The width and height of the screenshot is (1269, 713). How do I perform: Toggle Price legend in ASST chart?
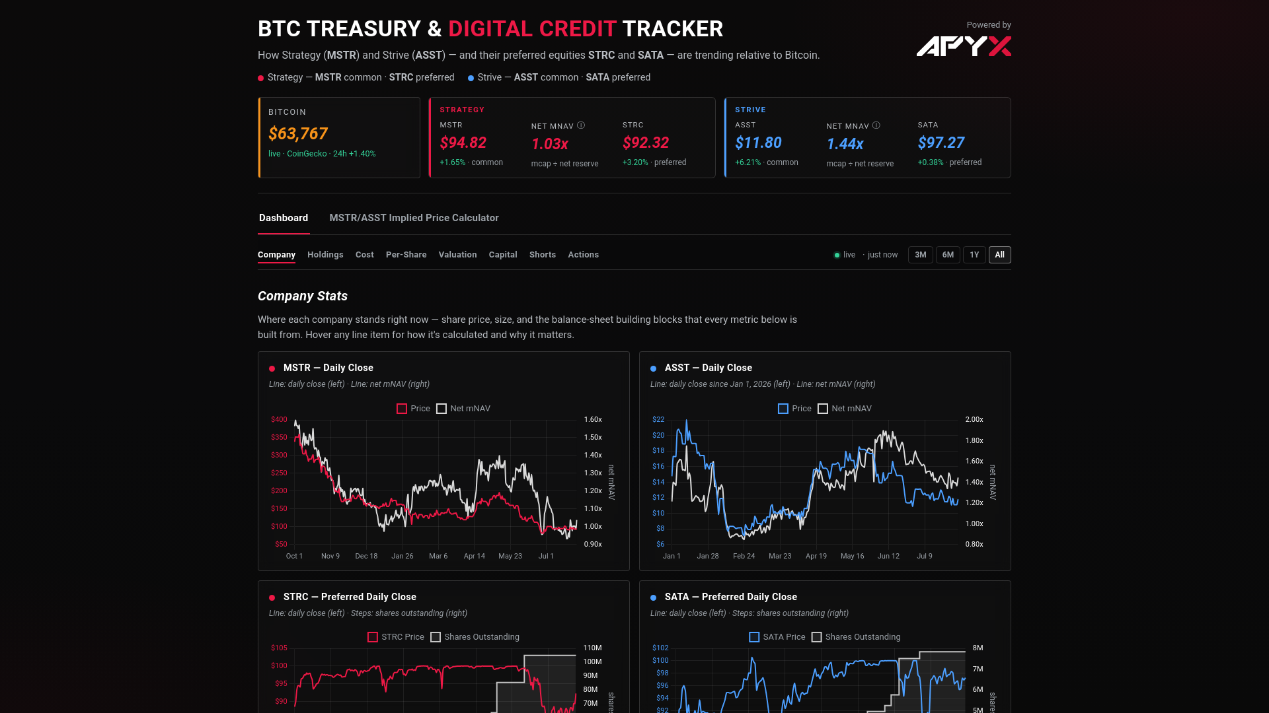794,409
